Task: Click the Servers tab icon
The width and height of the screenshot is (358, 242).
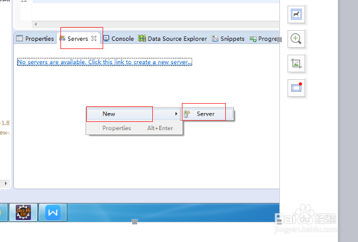Action: (x=62, y=38)
